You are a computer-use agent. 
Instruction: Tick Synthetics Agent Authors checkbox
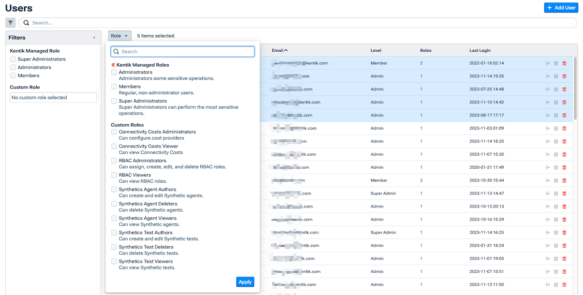(114, 190)
